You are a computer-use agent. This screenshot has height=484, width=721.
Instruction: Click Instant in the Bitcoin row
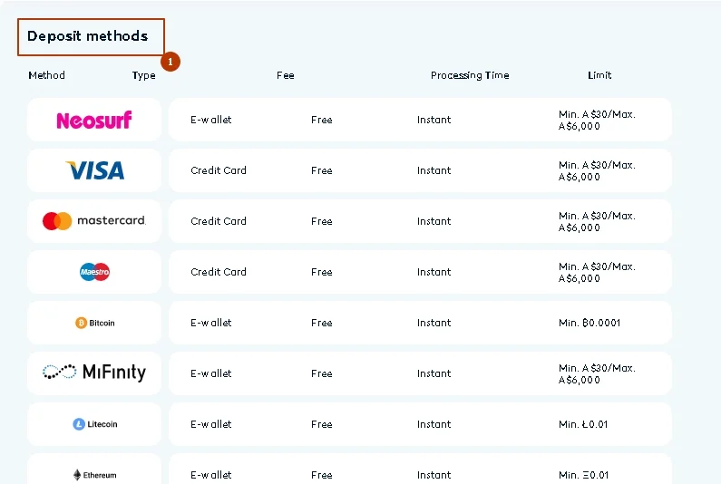point(434,323)
